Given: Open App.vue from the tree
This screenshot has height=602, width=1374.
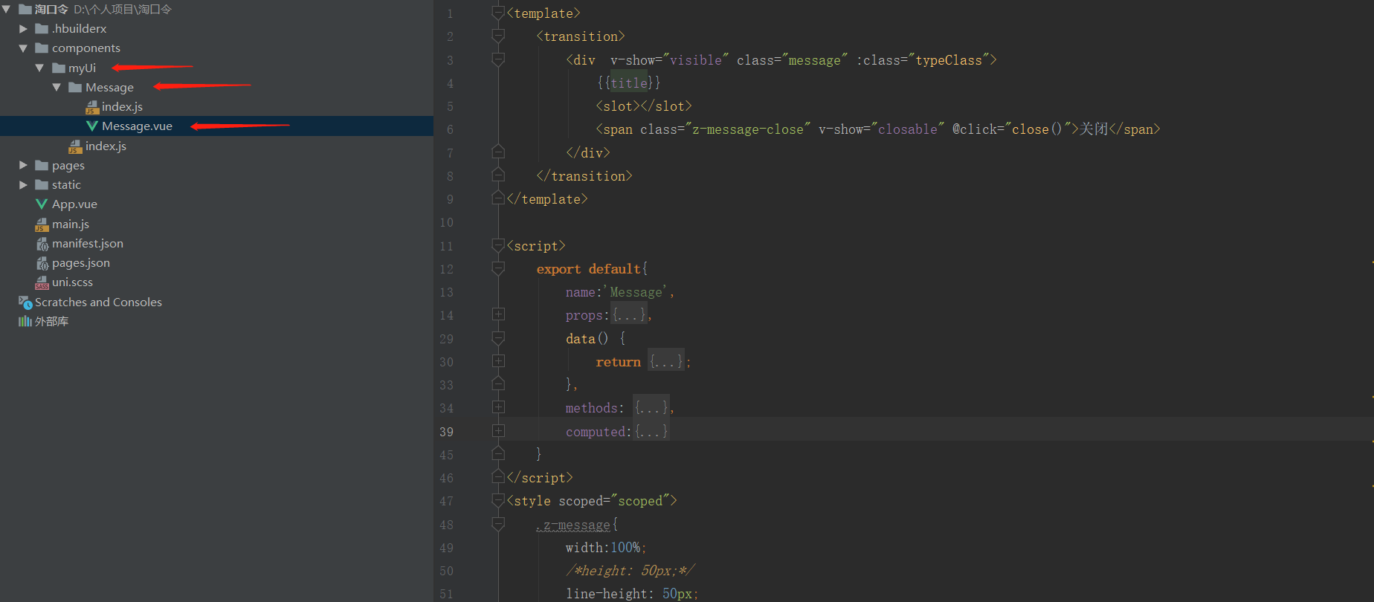Looking at the screenshot, I should [74, 204].
